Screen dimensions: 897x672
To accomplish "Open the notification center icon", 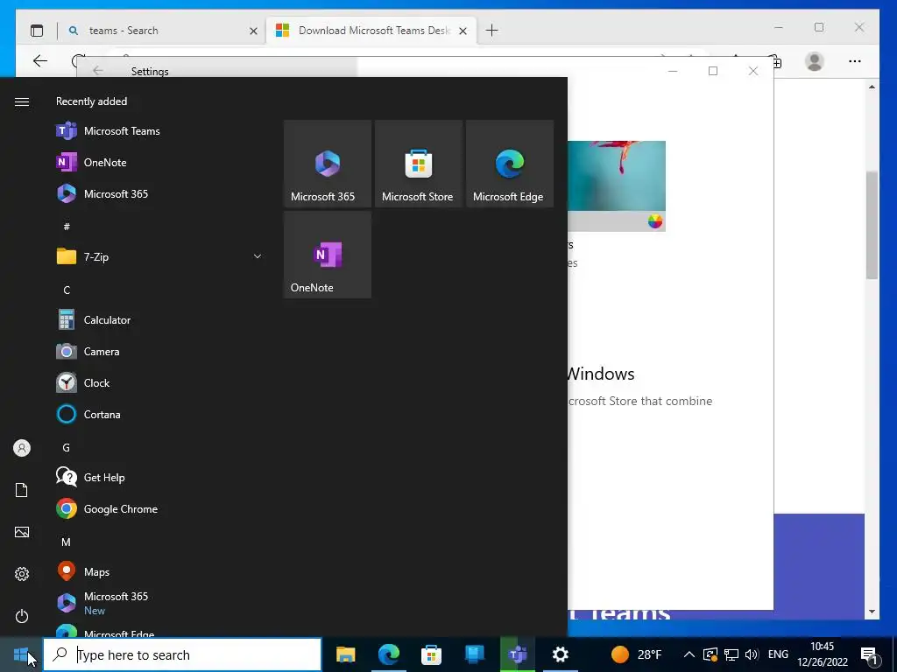I will coord(868,654).
